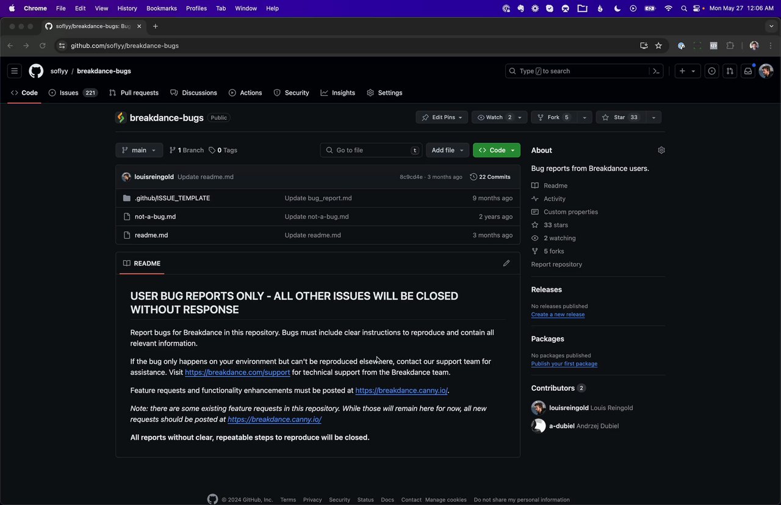Click the user profile avatar
The width and height of the screenshot is (781, 505).
coord(766,71)
